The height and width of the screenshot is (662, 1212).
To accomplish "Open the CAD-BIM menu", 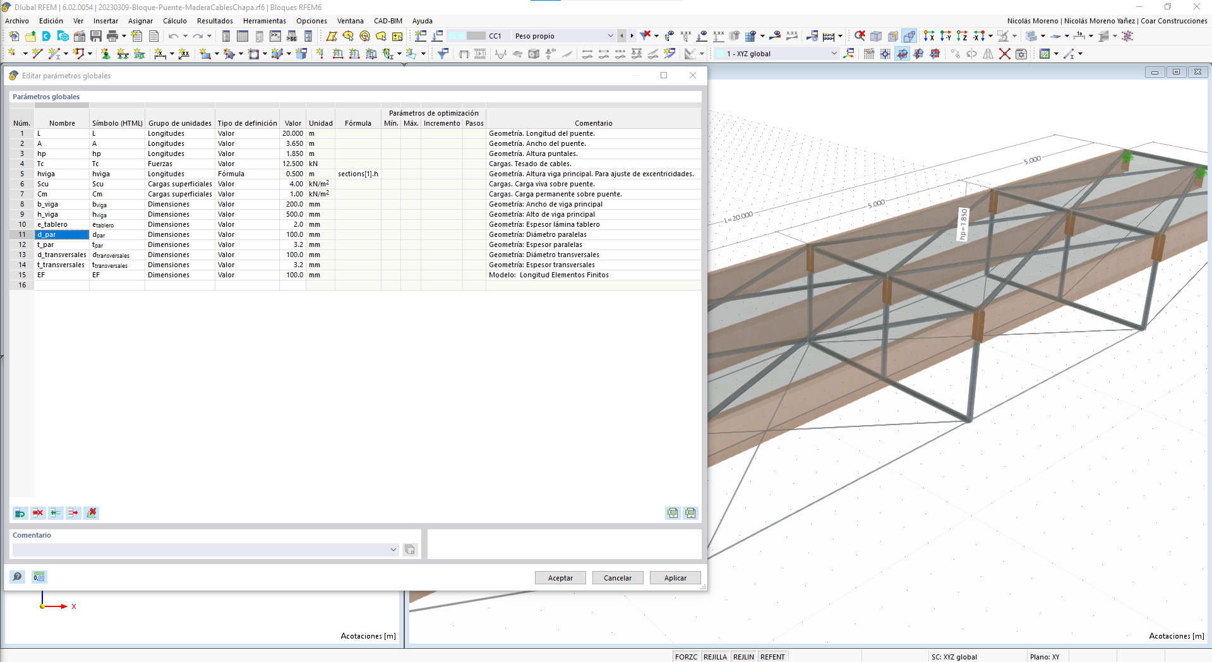I will pos(388,21).
